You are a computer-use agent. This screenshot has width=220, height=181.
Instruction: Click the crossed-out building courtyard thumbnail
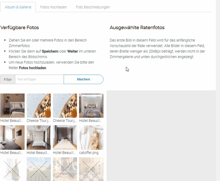(91, 169)
